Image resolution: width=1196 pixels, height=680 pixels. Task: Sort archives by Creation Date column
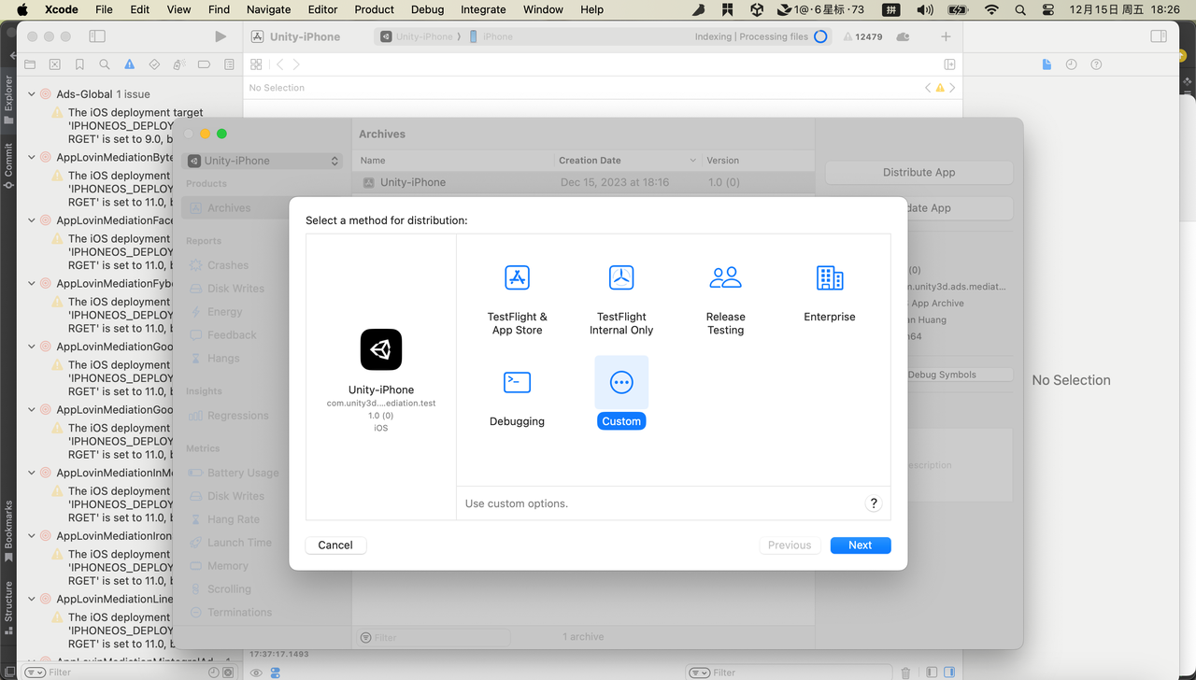click(x=628, y=161)
